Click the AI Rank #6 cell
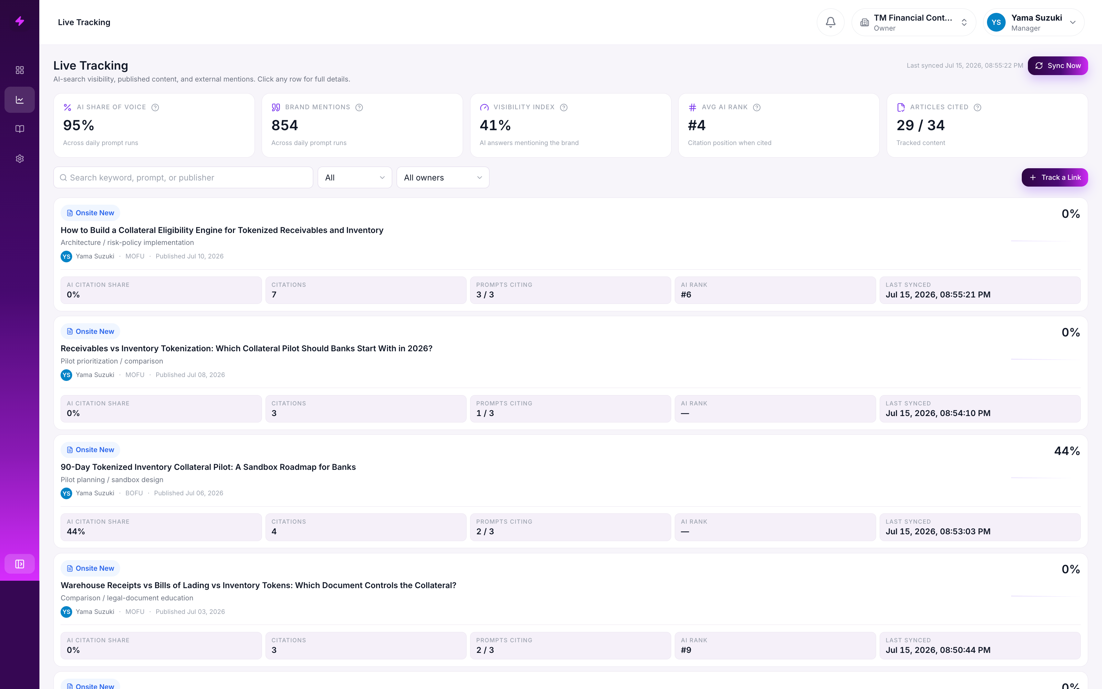 pos(775,290)
